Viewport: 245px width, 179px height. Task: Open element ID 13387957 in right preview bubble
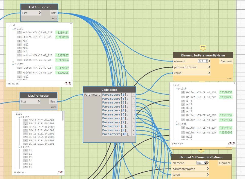tap(226, 115)
